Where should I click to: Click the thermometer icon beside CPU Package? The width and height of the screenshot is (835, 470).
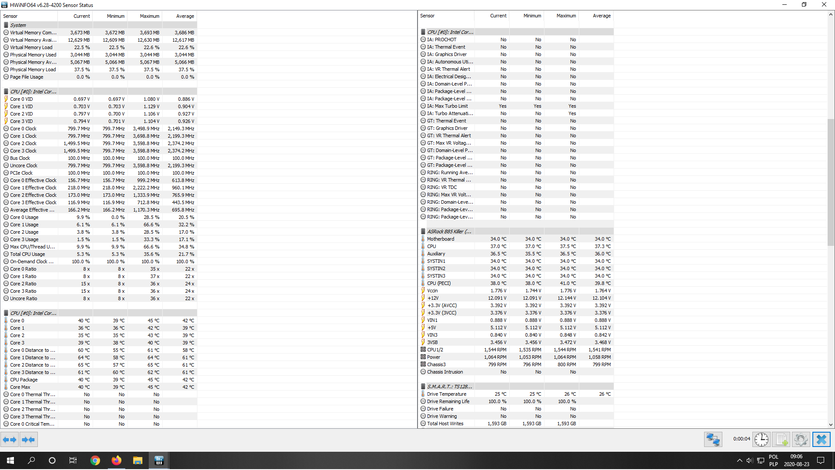point(6,380)
